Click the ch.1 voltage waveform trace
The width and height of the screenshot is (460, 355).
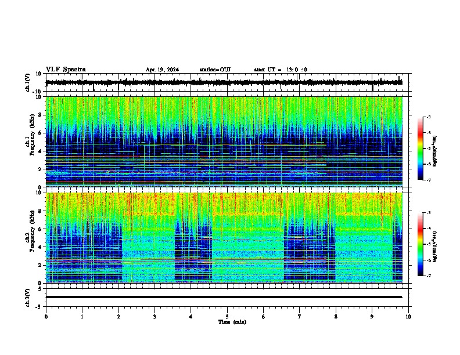tap(224, 82)
